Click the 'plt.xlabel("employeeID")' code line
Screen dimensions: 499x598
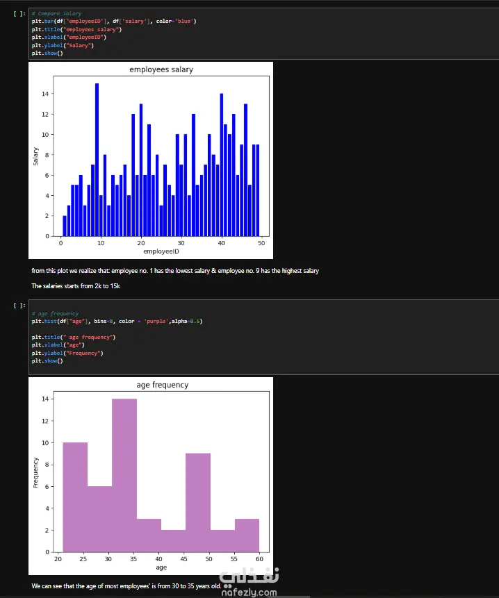pyautogui.click(x=69, y=38)
